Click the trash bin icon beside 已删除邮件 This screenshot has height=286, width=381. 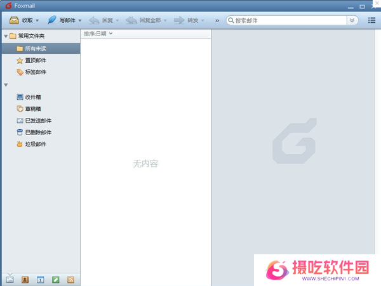[20, 132]
